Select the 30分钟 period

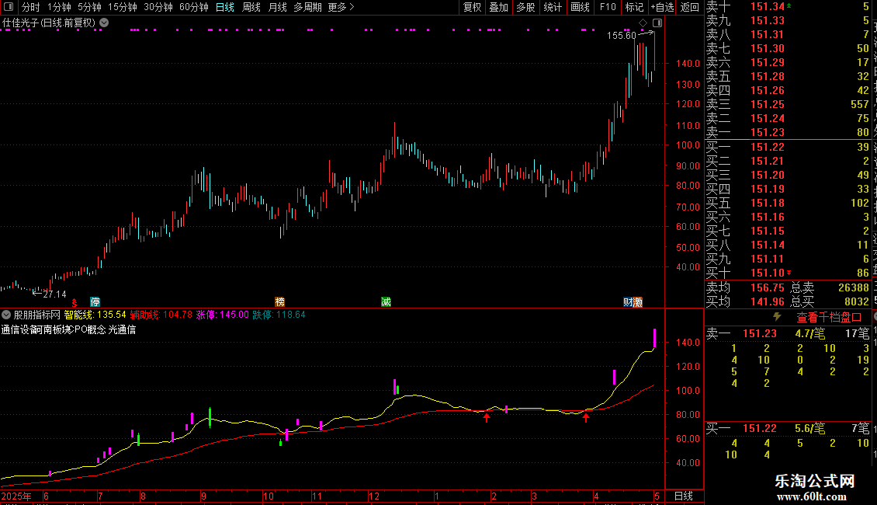pos(158,7)
